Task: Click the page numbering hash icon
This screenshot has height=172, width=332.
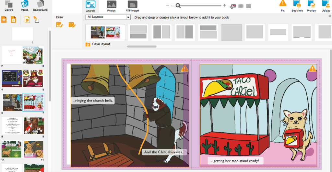Action: [27, 20]
